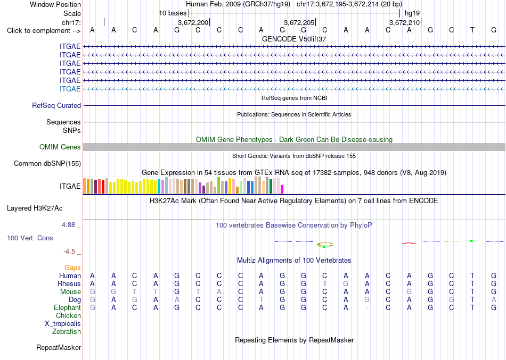This screenshot has height=360, width=506.
Task: Click the Layered H3K27Ac label
Action: 35,208
